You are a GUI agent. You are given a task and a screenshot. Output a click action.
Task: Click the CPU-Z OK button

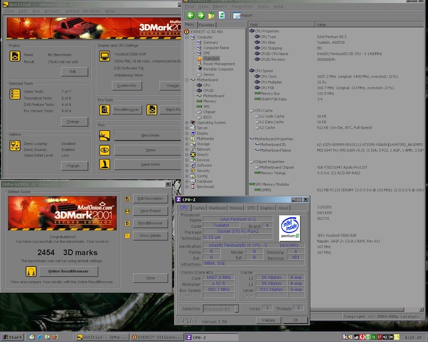click(296, 320)
